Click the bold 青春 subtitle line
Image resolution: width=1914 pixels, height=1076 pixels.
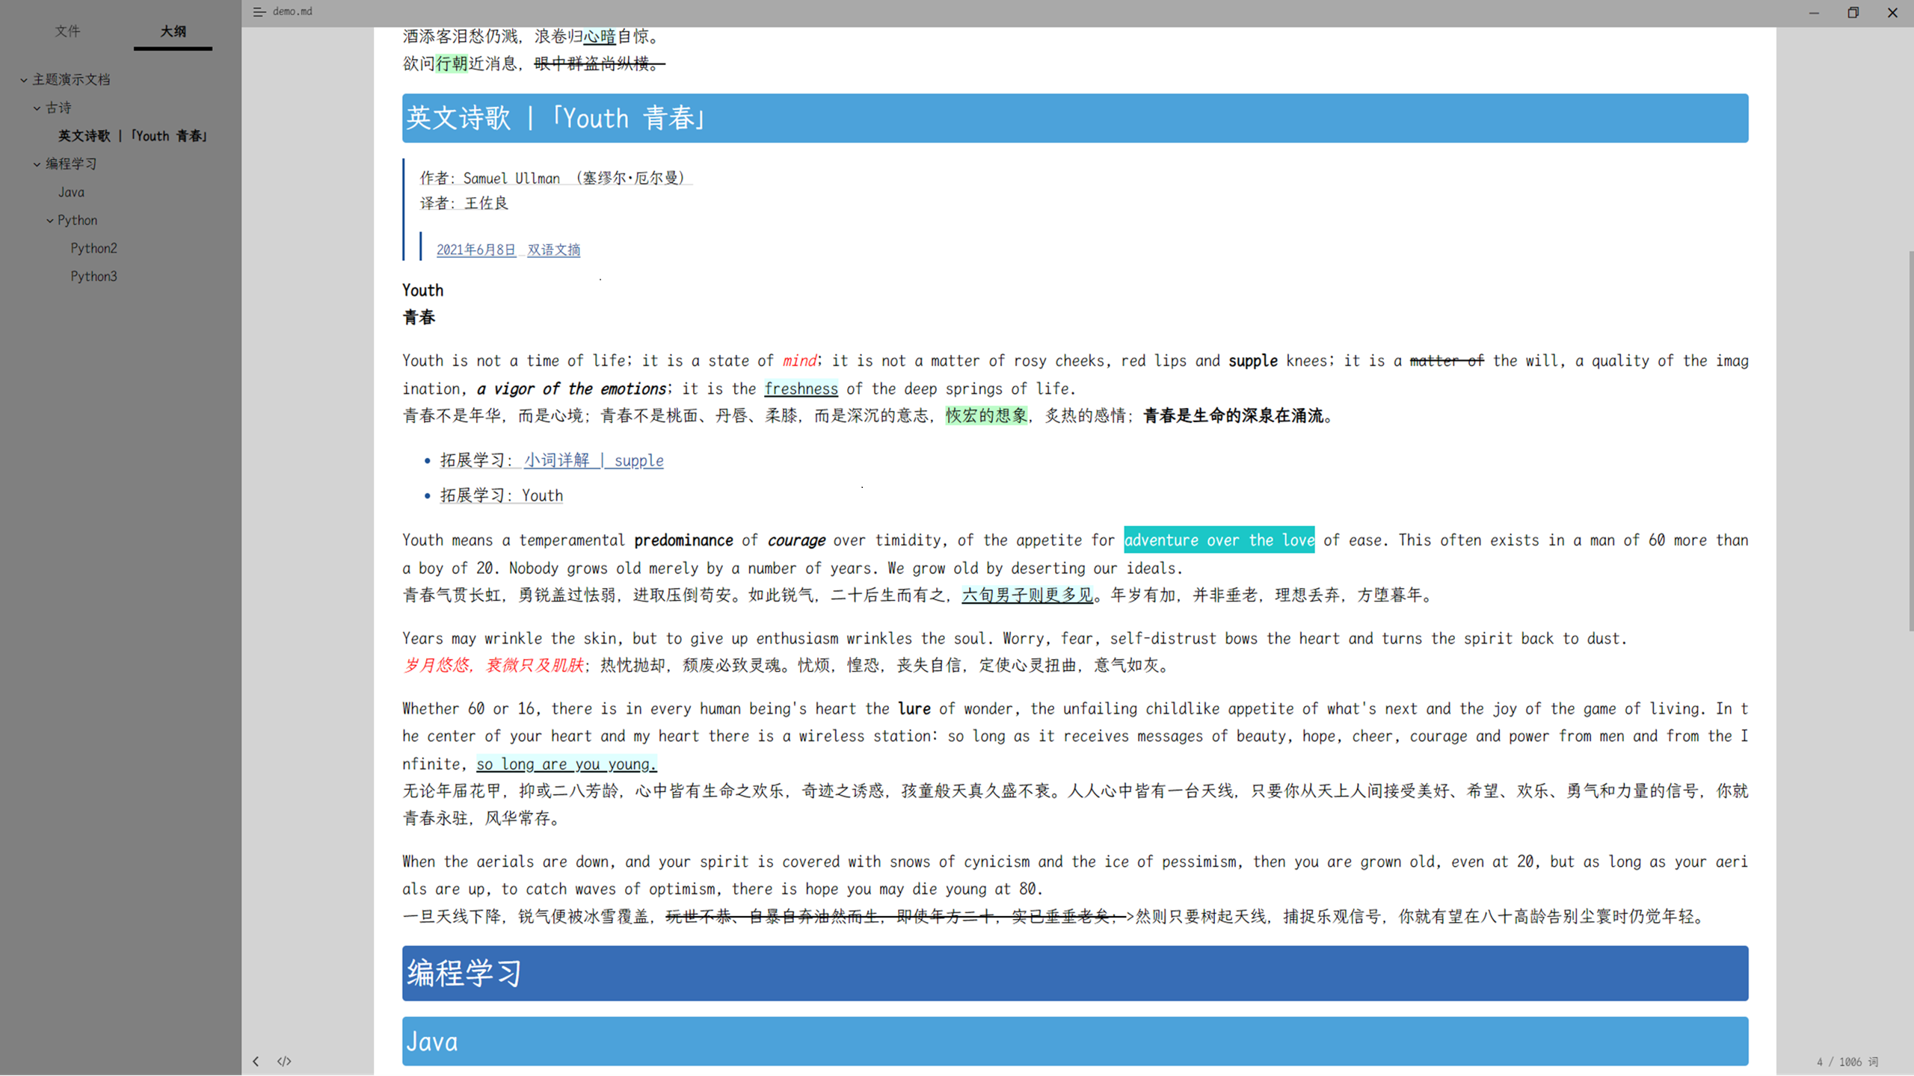click(419, 318)
